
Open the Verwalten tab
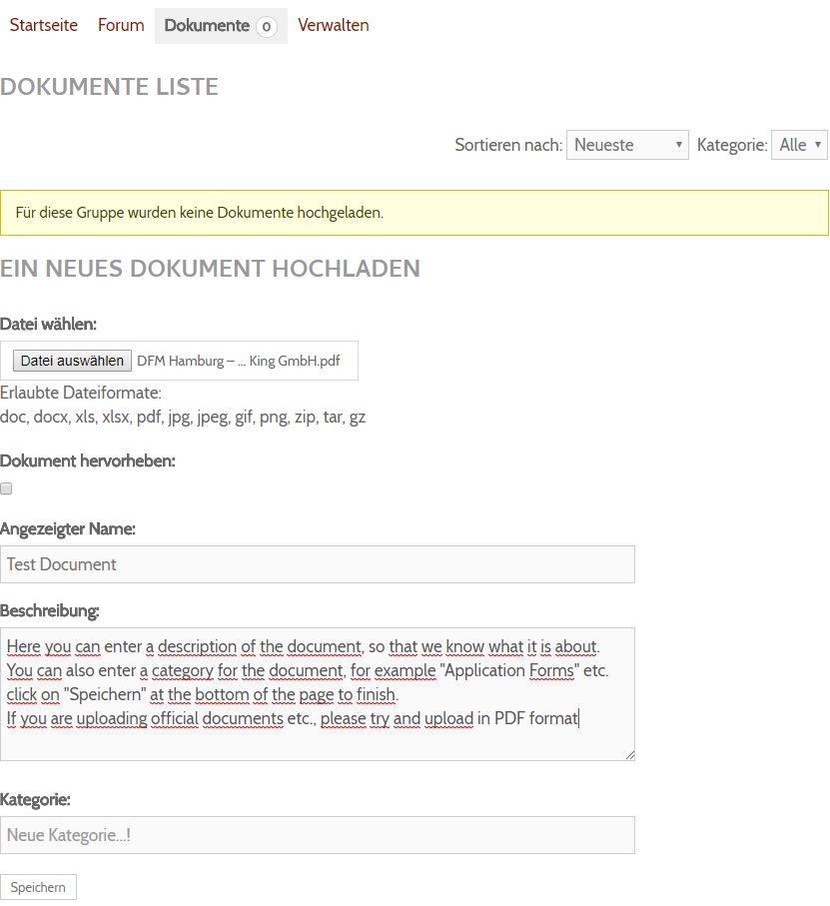334,25
